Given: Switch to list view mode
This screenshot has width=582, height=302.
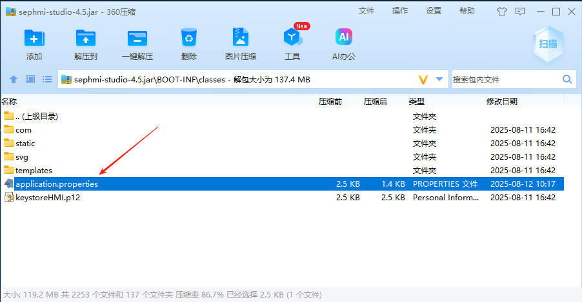Looking at the screenshot, I should [x=46, y=79].
